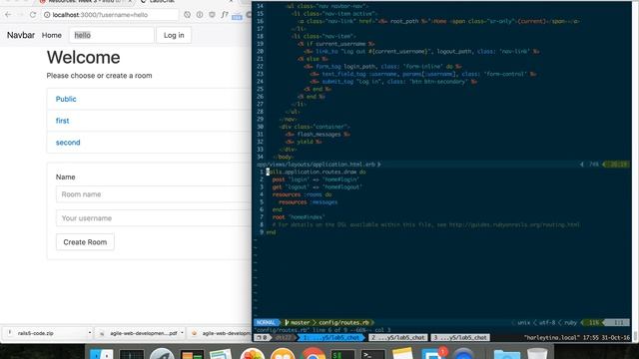Click the shield extension icon in browser toolbar

coord(212,15)
